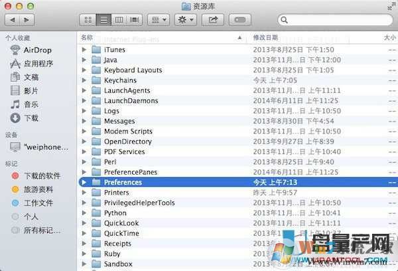398x271 pixels.
Task: Select the QuickLook folder row
Action: [237, 223]
